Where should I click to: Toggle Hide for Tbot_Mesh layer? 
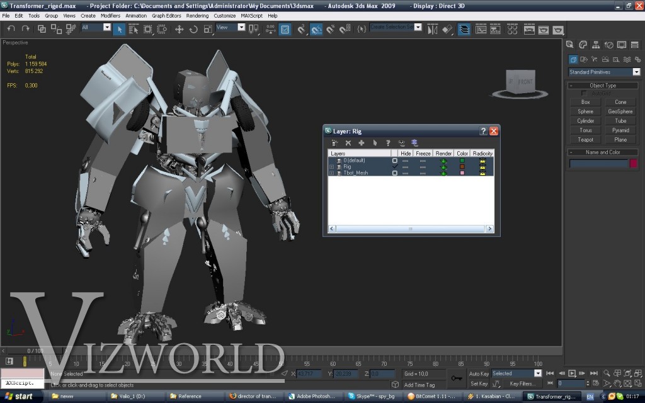[406, 173]
